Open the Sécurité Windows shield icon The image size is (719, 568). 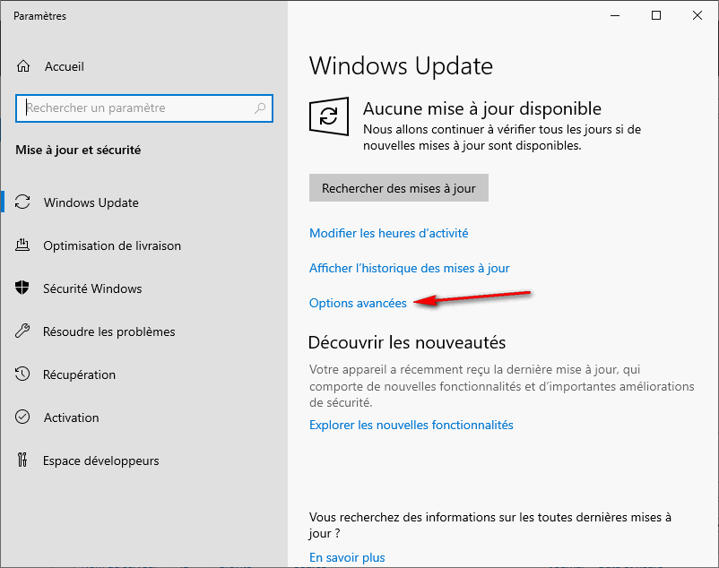pos(24,288)
